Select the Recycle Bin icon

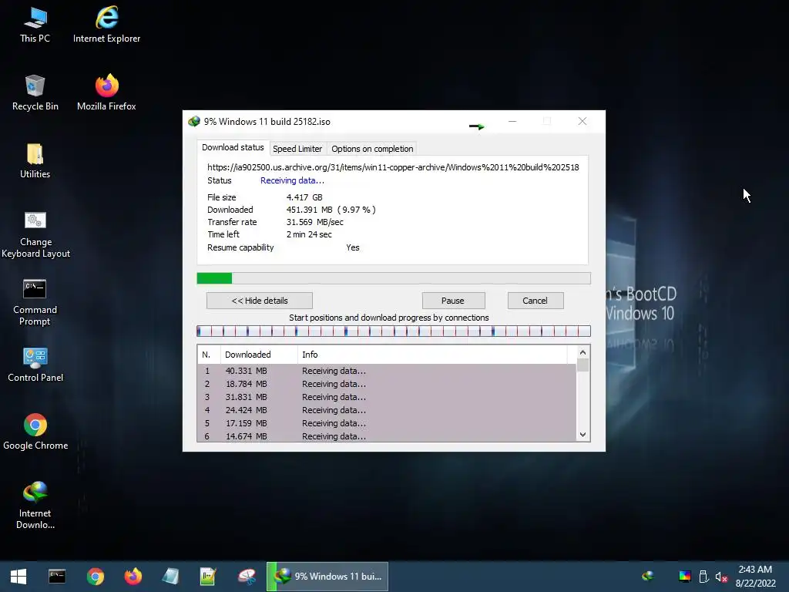click(35, 92)
